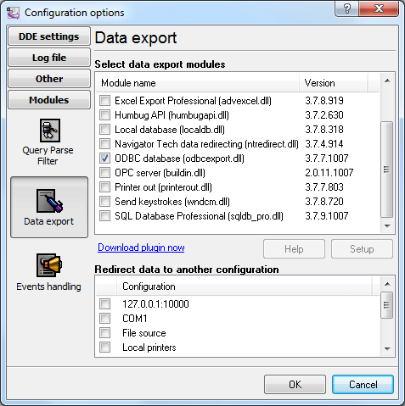Enable the OPC server module checkbox

pos(104,173)
